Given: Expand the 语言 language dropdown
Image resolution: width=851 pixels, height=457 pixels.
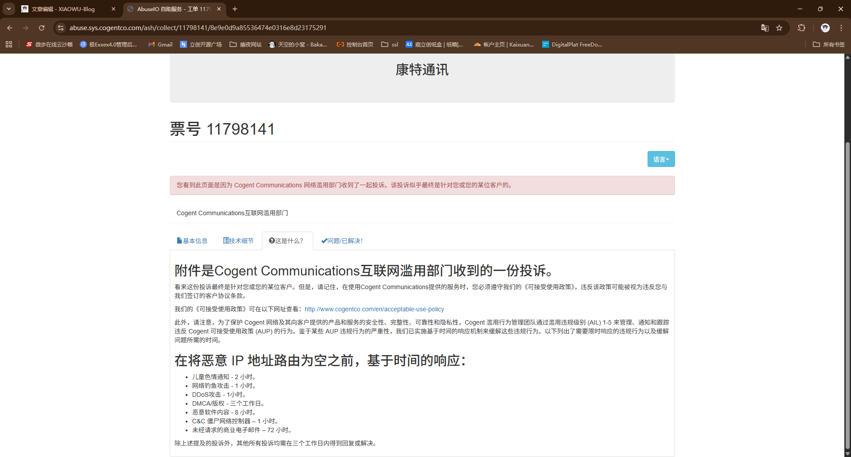Looking at the screenshot, I should (x=661, y=159).
